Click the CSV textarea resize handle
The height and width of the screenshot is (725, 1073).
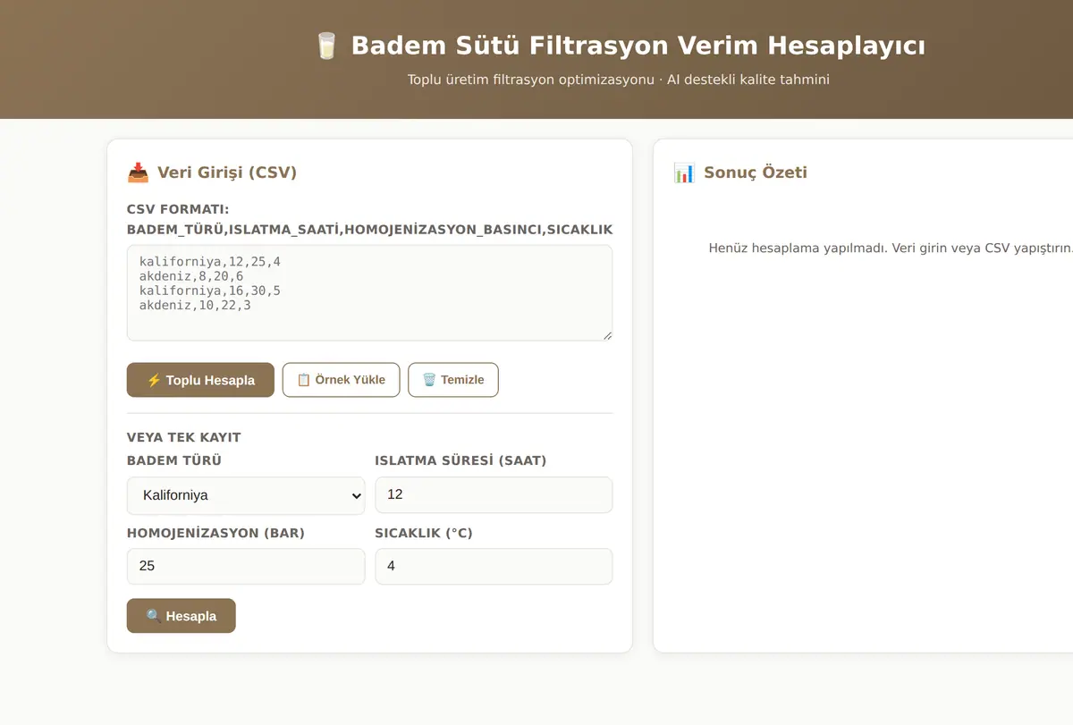pos(607,335)
